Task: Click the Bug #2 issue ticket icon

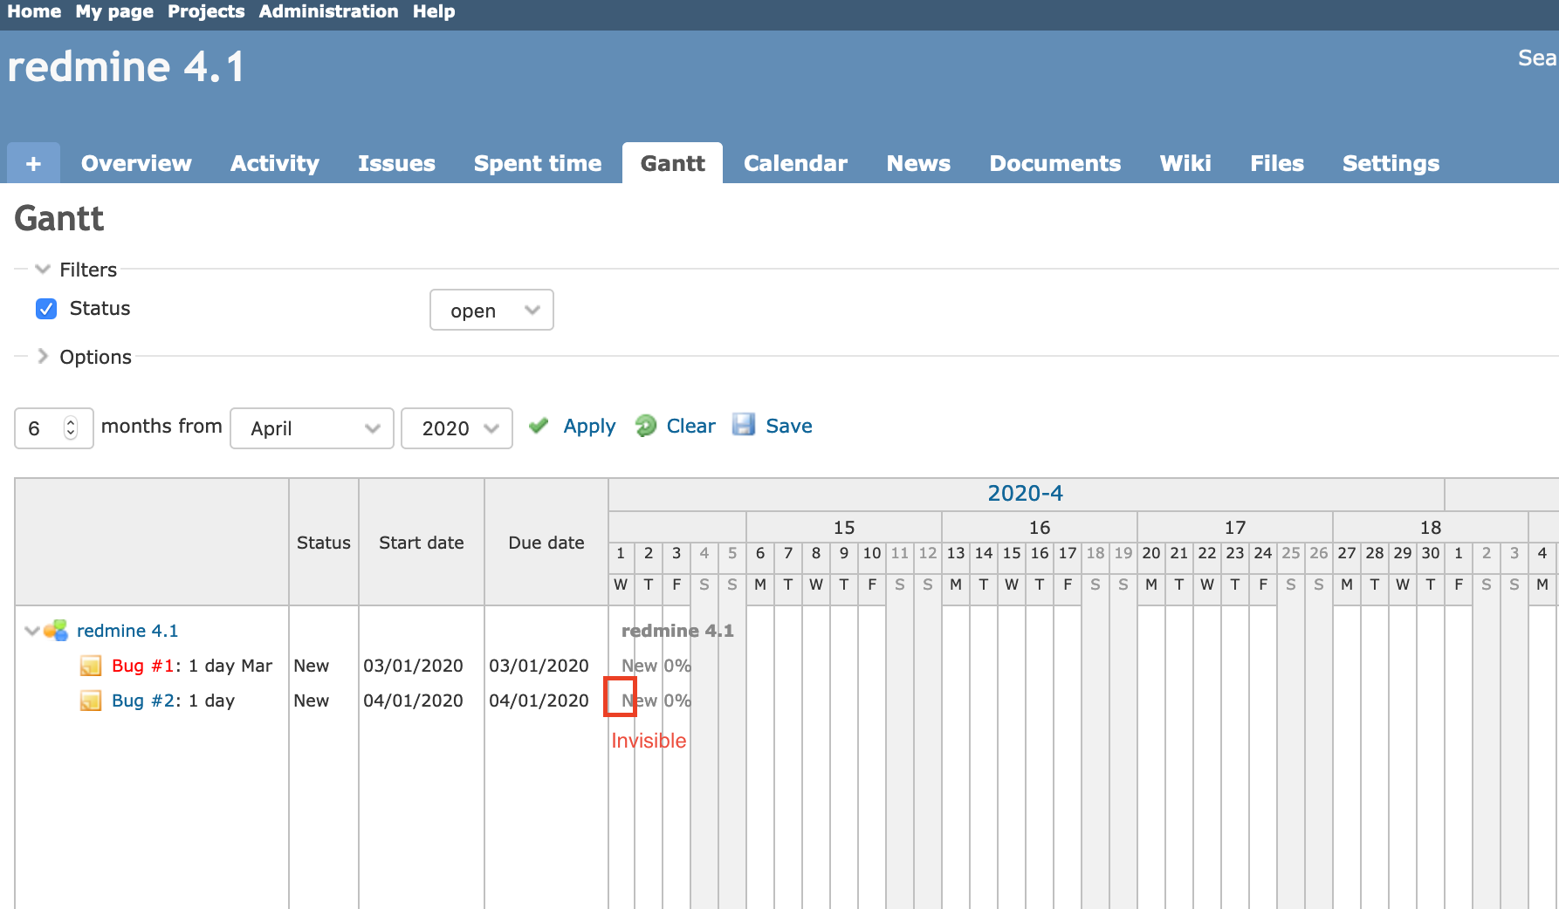Action: pyautogui.click(x=91, y=701)
